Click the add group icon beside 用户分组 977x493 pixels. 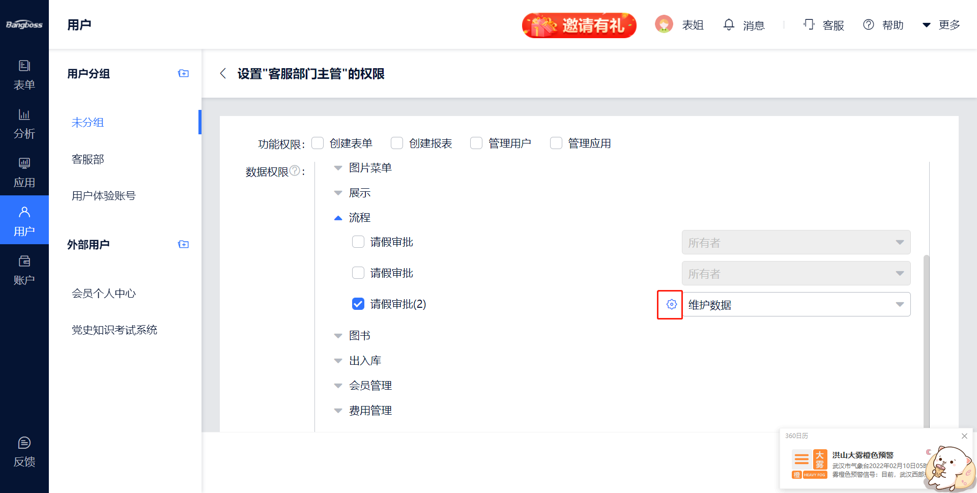point(183,74)
